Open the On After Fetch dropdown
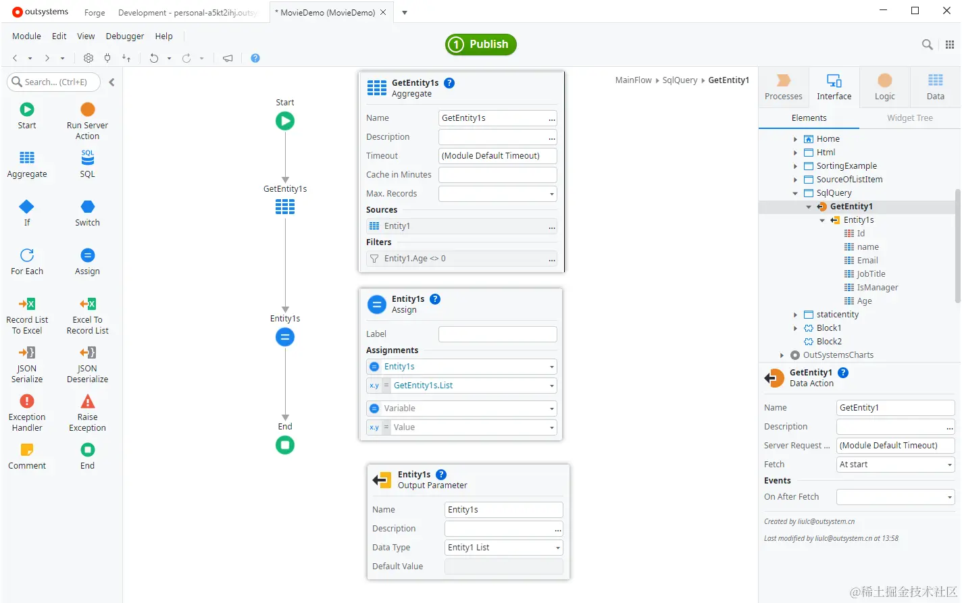Screen dimensions: 962x603 (950, 497)
